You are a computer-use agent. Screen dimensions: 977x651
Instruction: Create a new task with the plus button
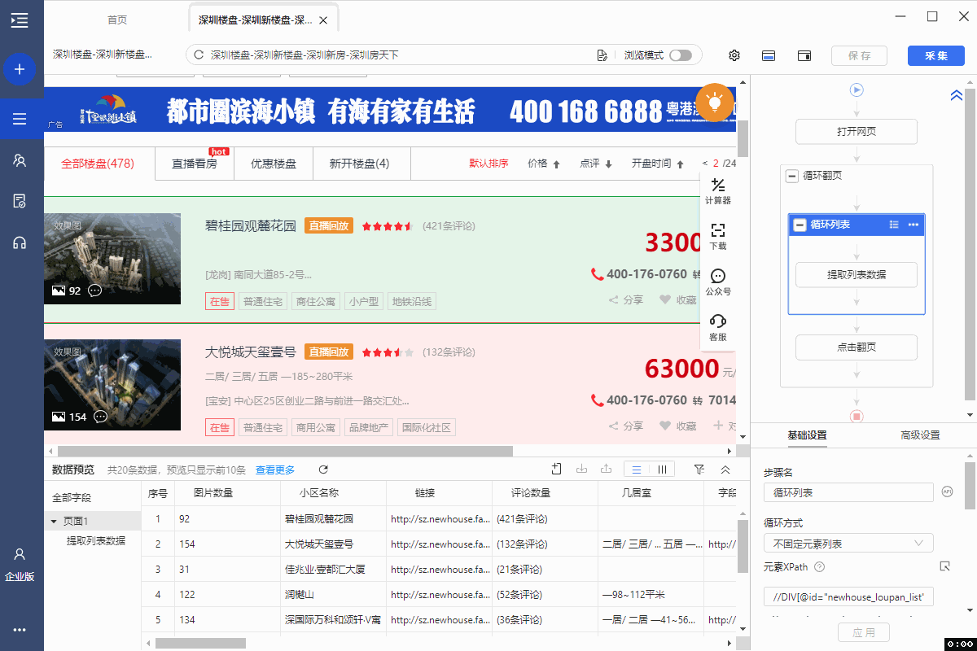pos(20,70)
